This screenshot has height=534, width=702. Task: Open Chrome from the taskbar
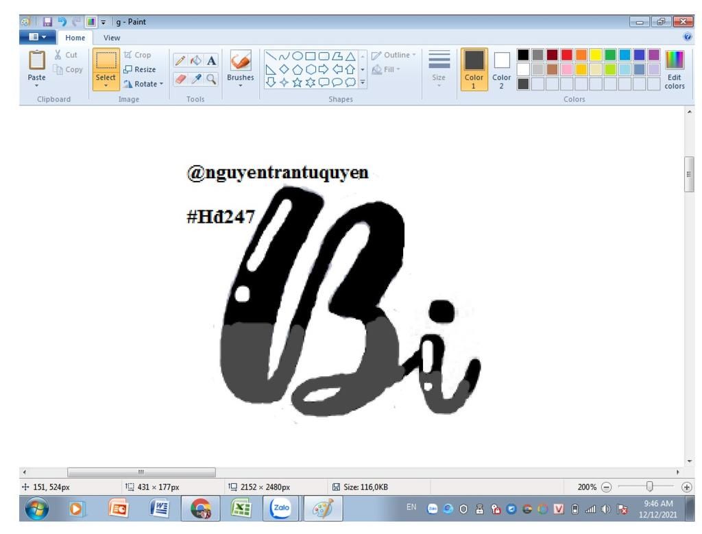point(200,509)
